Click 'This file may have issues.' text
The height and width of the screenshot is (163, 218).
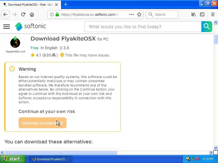87,55
